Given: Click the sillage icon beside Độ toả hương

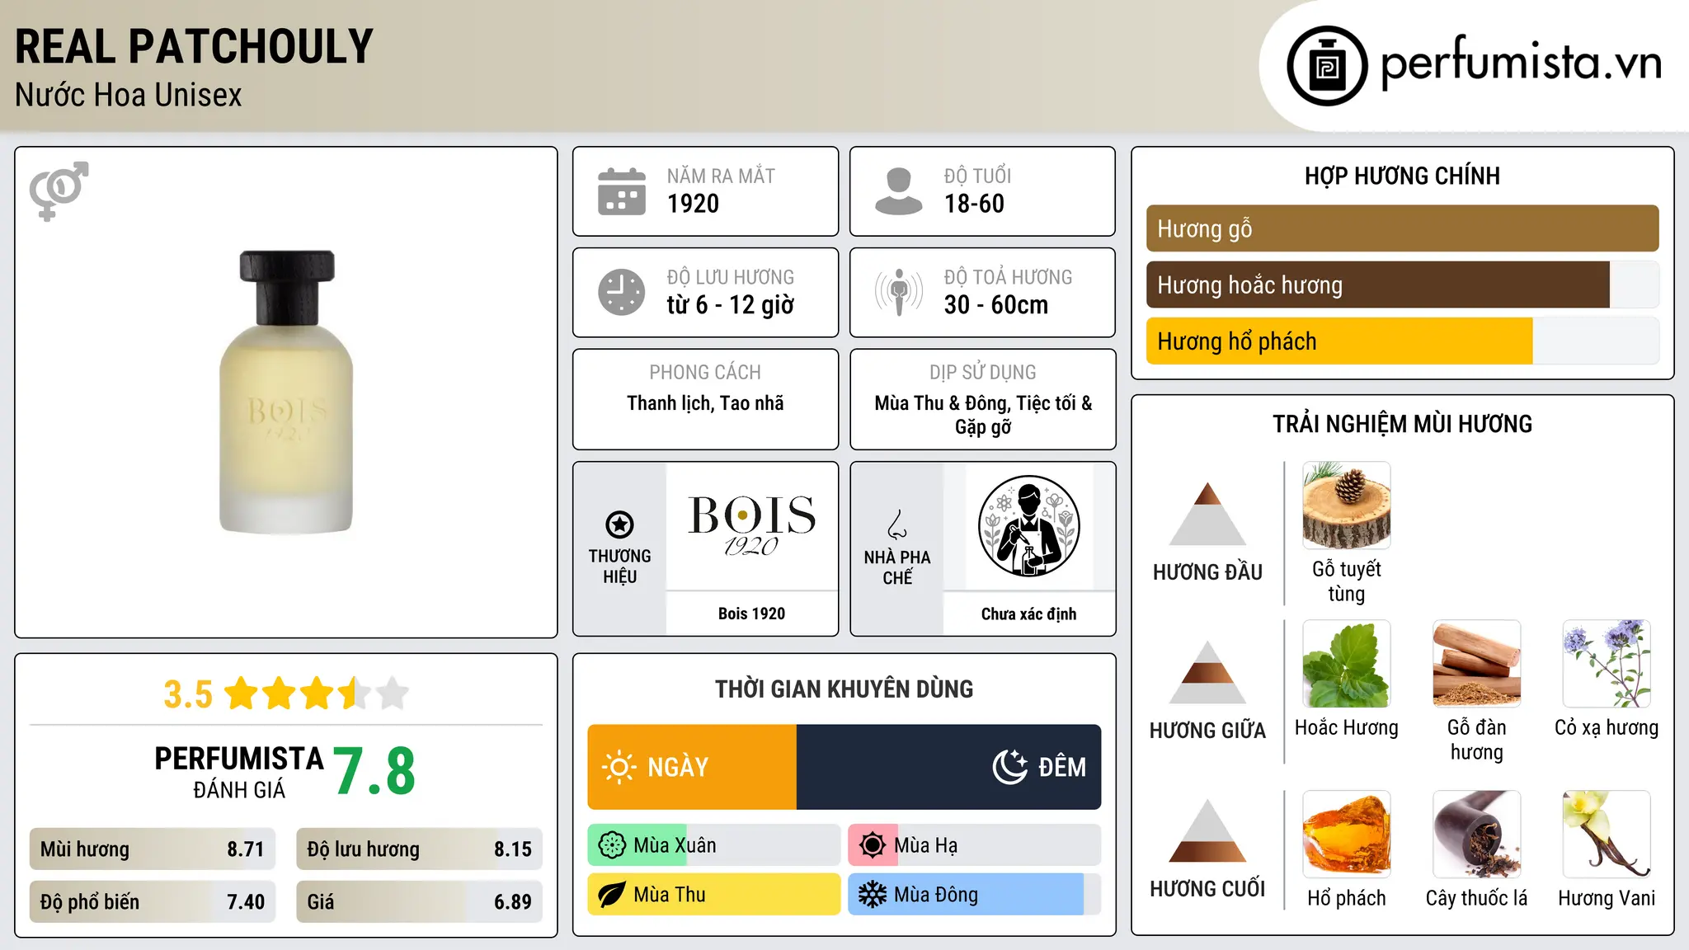Looking at the screenshot, I should point(899,292).
